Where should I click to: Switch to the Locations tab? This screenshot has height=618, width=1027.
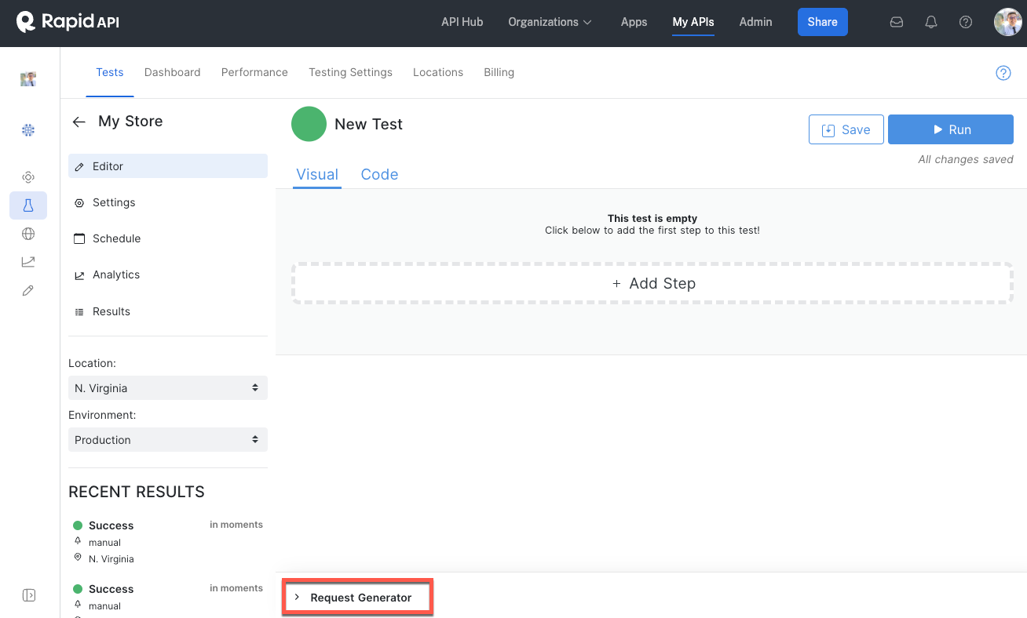point(438,72)
